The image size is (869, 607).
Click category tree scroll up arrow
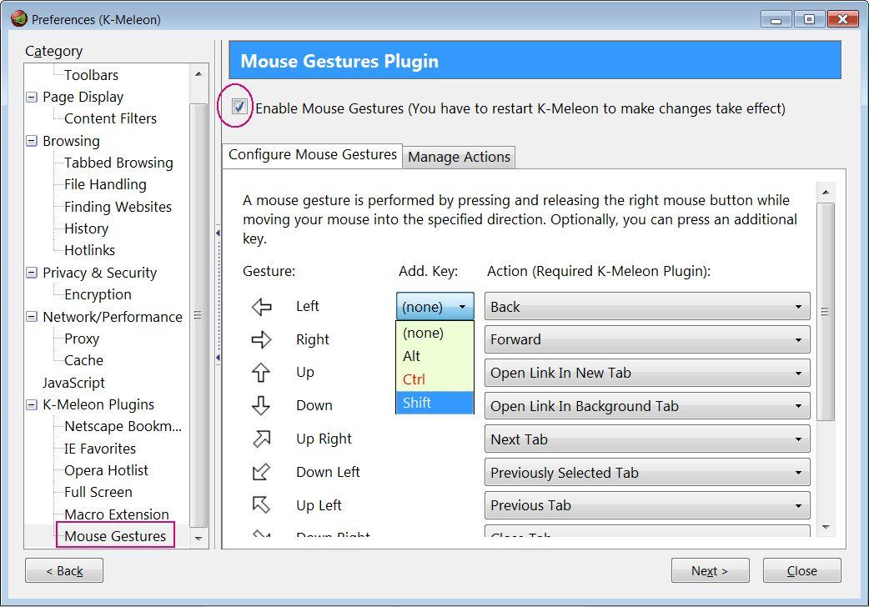pyautogui.click(x=198, y=73)
